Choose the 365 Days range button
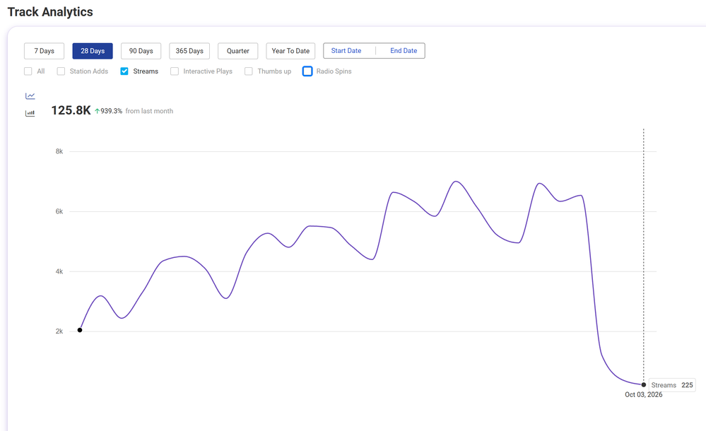The width and height of the screenshot is (706, 431). [189, 51]
